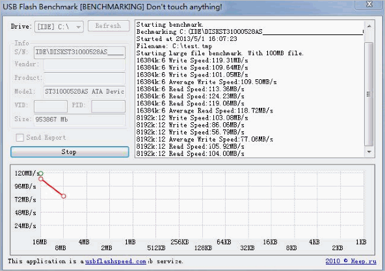Click the Product field
This screenshot has width=385, height=271.
85,78
